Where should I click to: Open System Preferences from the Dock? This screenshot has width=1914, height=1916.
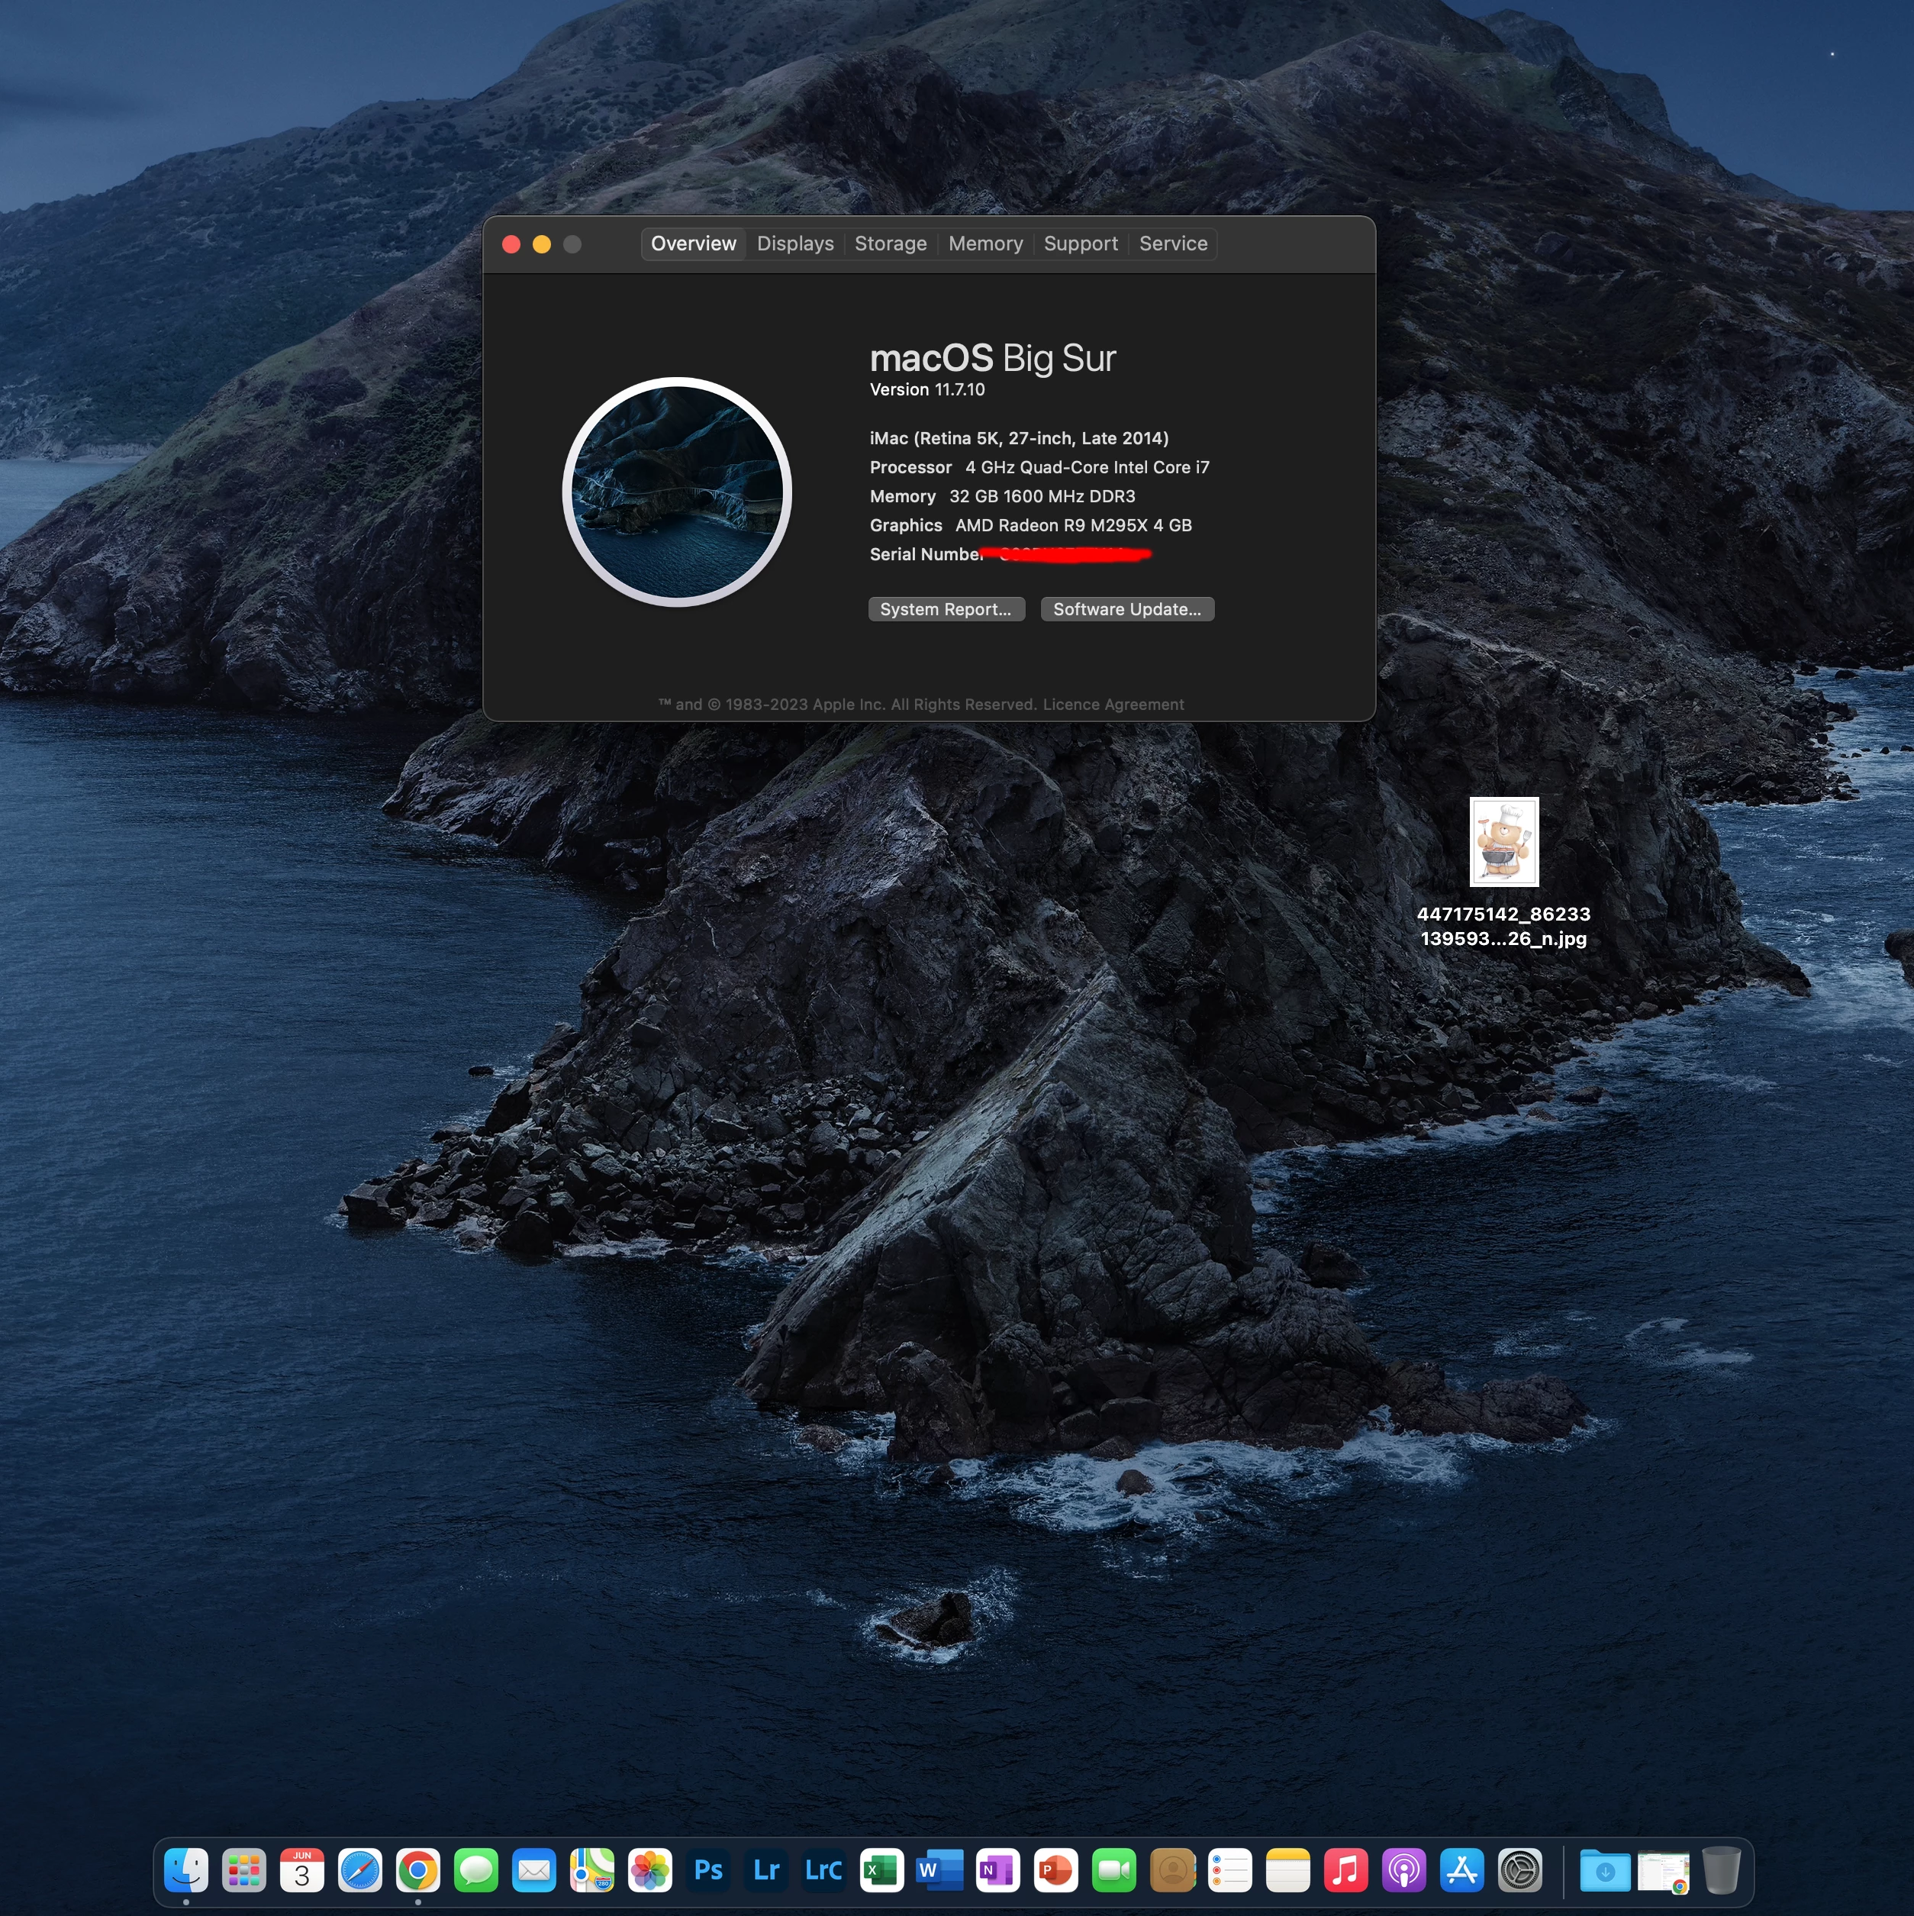[1519, 1870]
